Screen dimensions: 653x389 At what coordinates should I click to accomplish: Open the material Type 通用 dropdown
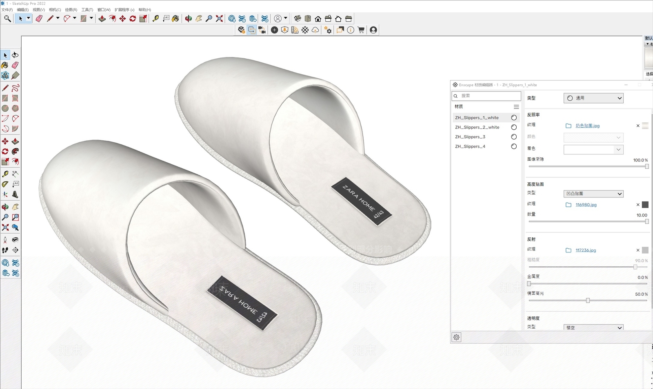[x=593, y=98]
